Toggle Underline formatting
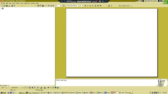The height and width of the screenshot is (94, 168). 90,6
